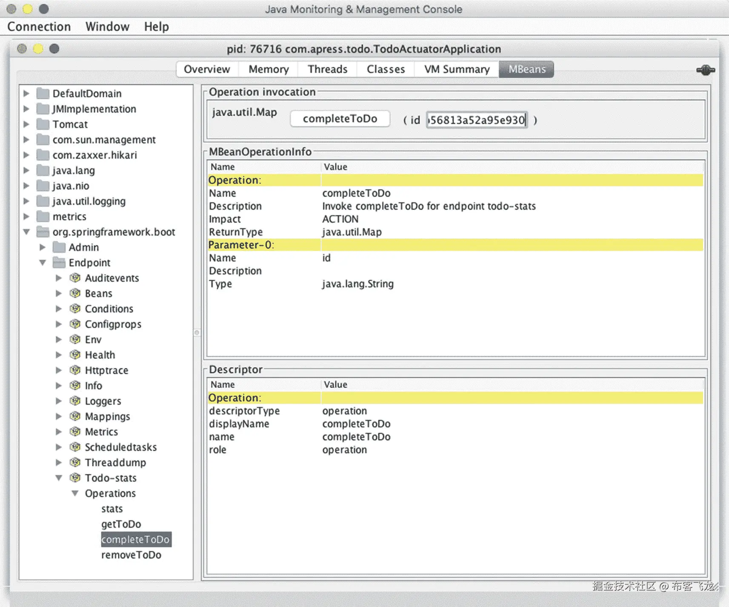Open the Connection menu
Screen dimensions: 729x607
pyautogui.click(x=39, y=26)
